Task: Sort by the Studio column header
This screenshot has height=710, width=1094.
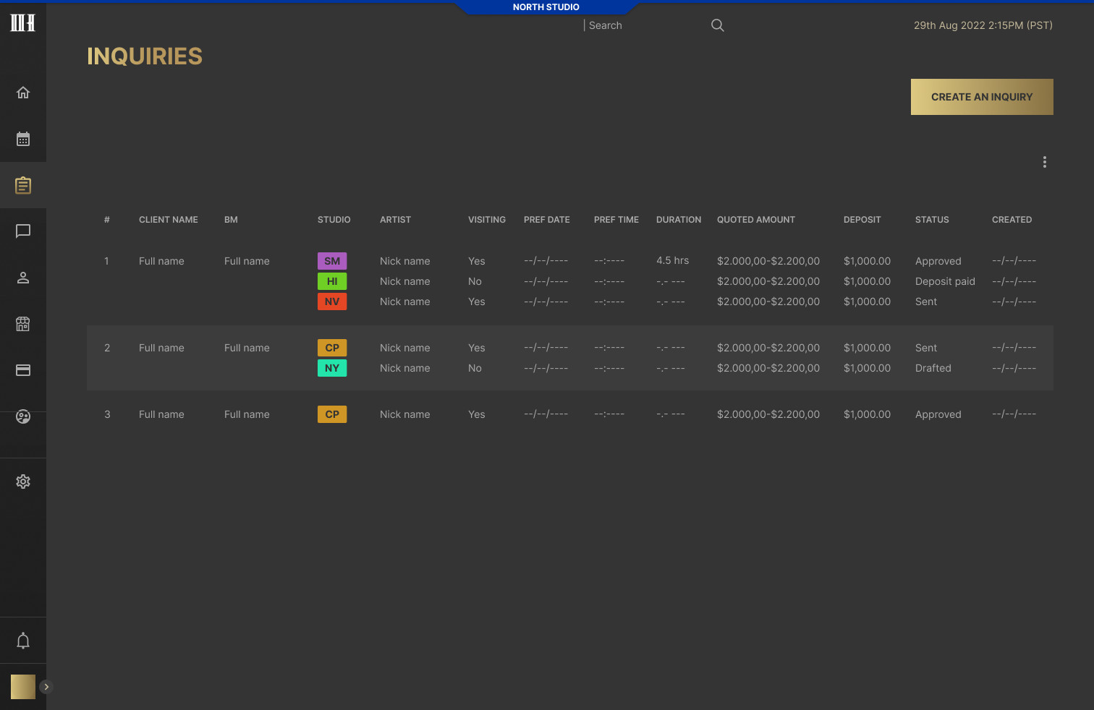Action: click(334, 220)
